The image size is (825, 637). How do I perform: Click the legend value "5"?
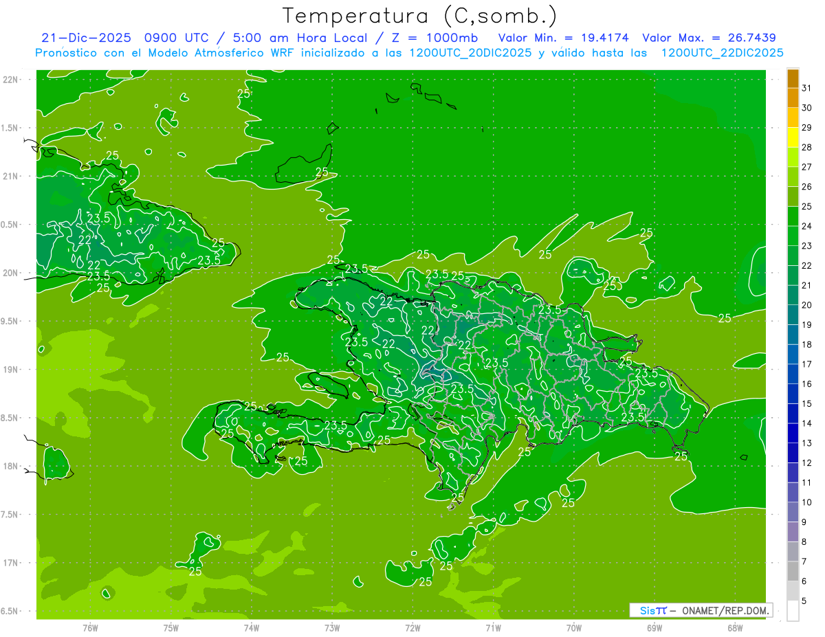coord(804,601)
